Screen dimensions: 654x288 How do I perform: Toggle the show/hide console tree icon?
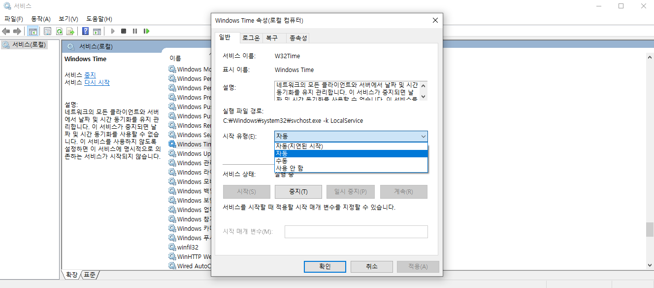coord(33,31)
